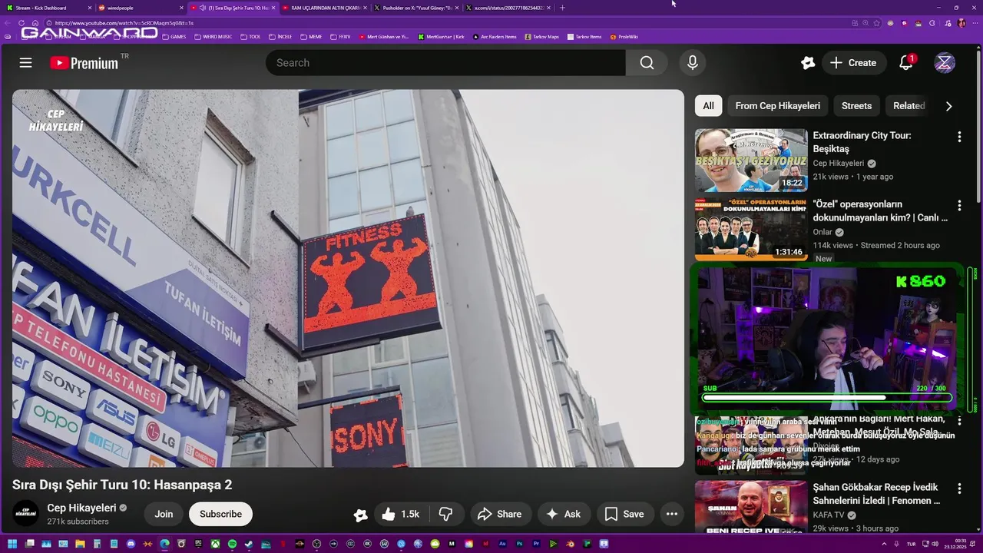Click the Create button
This screenshot has width=983, height=553.
pos(853,63)
